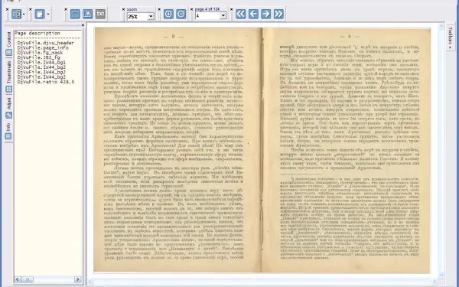Close the zoom in/out buttons toolbar with its x
459x287 pixels.
(160, 10)
